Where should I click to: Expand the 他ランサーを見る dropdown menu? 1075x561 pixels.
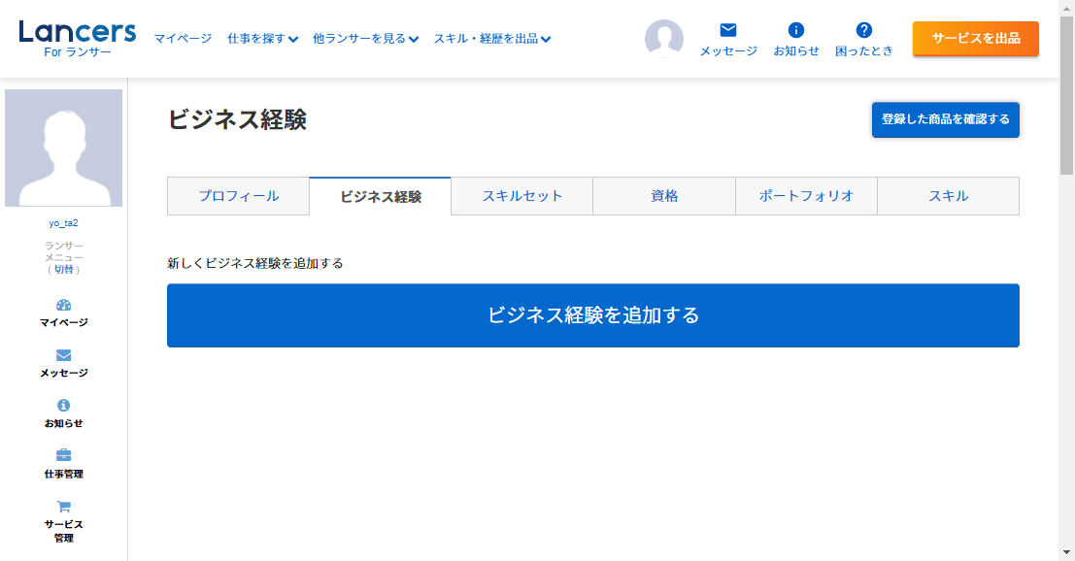click(365, 39)
